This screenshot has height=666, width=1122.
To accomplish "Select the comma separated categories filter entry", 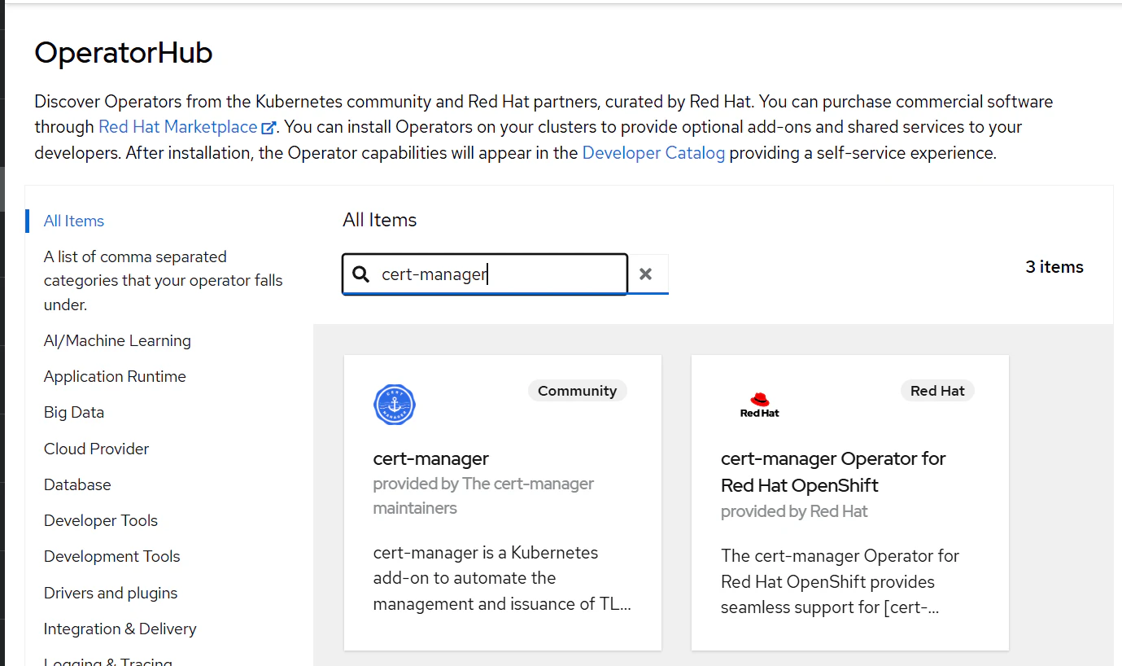I will pyautogui.click(x=164, y=281).
